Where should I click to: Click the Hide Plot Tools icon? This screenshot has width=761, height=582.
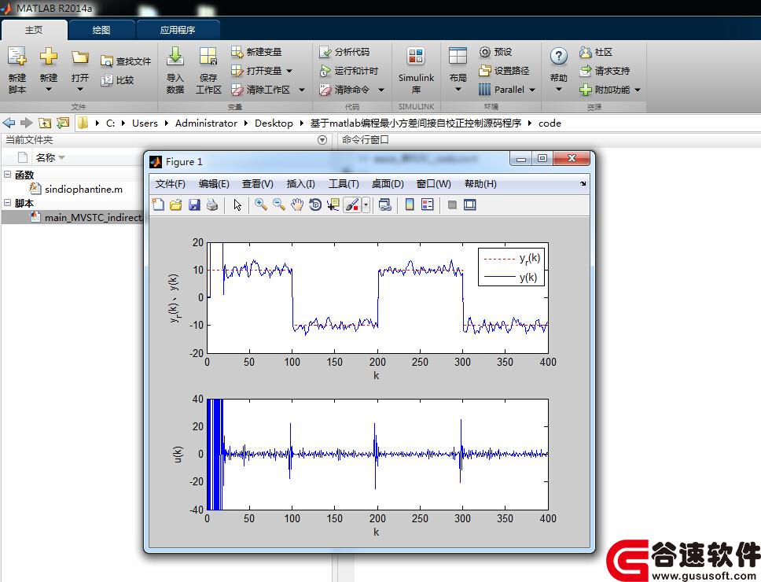coord(452,204)
